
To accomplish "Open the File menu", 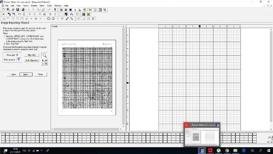I will pyautogui.click(x=7, y=6).
